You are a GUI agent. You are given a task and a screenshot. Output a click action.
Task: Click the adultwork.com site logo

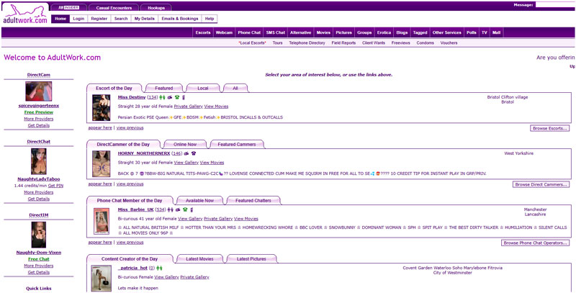(x=25, y=14)
